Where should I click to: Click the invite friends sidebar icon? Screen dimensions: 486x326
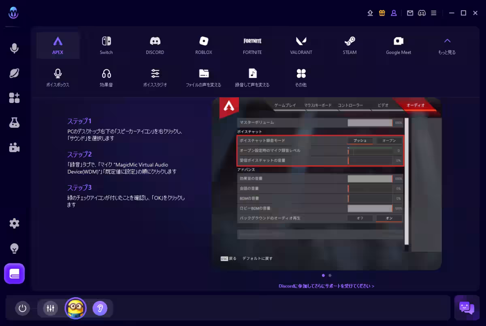point(14,97)
